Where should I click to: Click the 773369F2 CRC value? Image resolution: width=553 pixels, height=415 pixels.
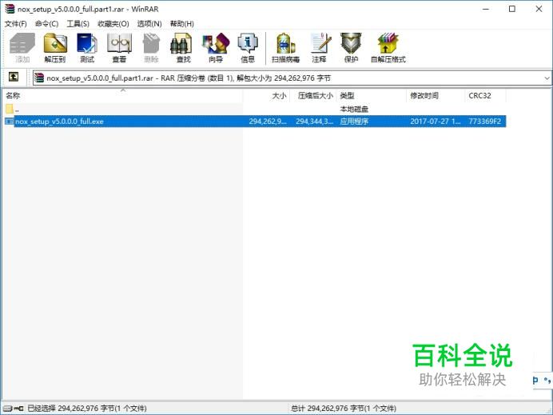tap(484, 122)
